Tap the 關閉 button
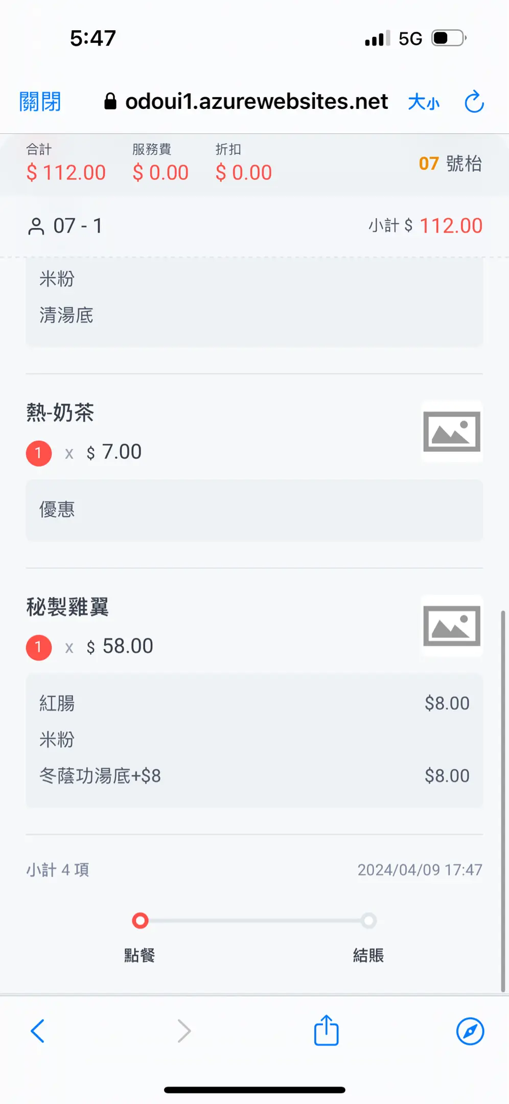Image resolution: width=509 pixels, height=1104 pixels. tap(40, 101)
